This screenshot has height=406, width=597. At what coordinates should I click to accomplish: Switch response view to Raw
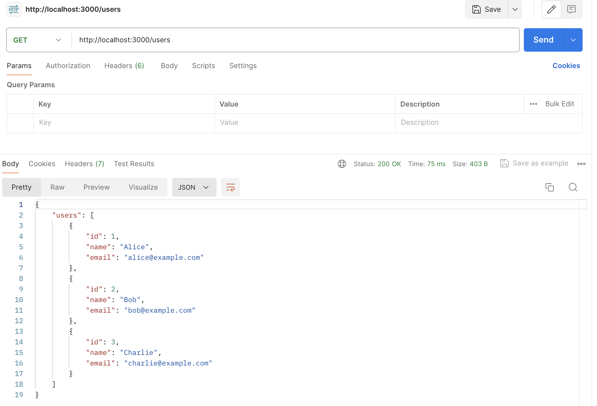point(57,187)
